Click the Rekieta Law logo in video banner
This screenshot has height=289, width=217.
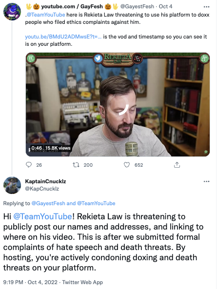118,58
